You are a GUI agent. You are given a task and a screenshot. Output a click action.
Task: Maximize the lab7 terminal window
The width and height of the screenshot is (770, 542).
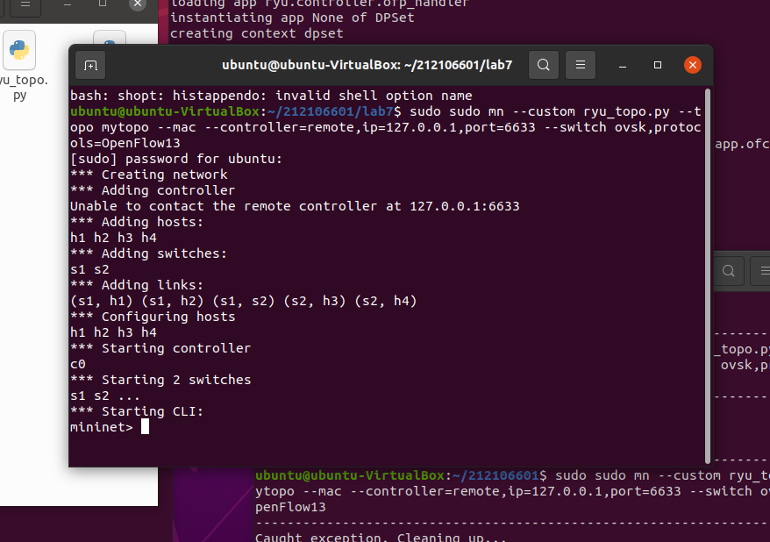coord(658,65)
